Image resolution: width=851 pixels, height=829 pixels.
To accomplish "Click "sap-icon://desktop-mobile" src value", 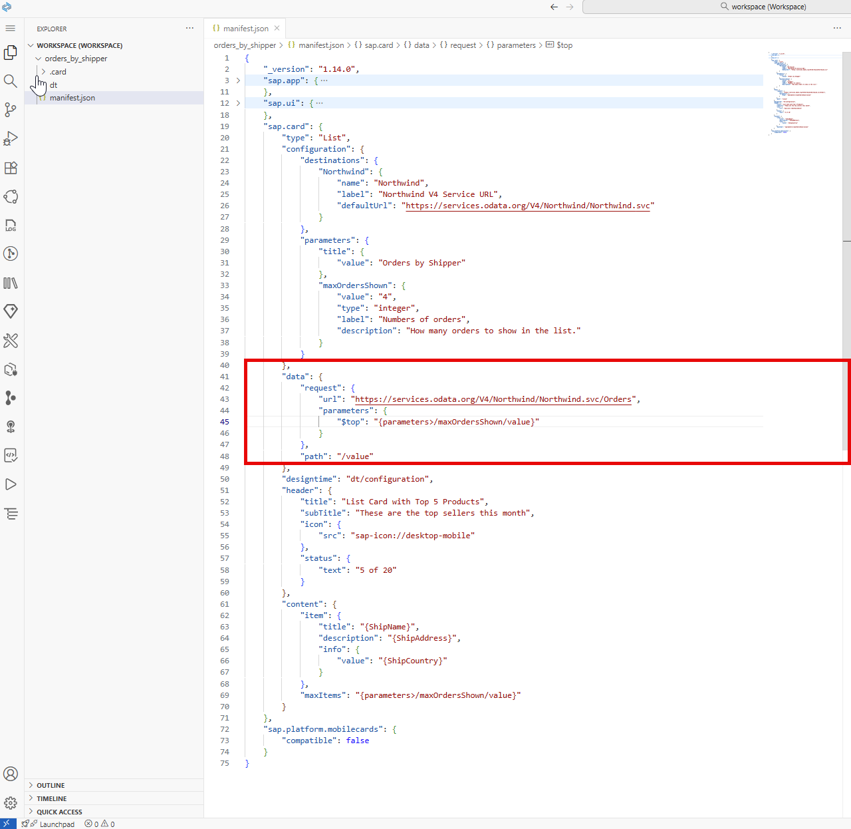I will [412, 536].
